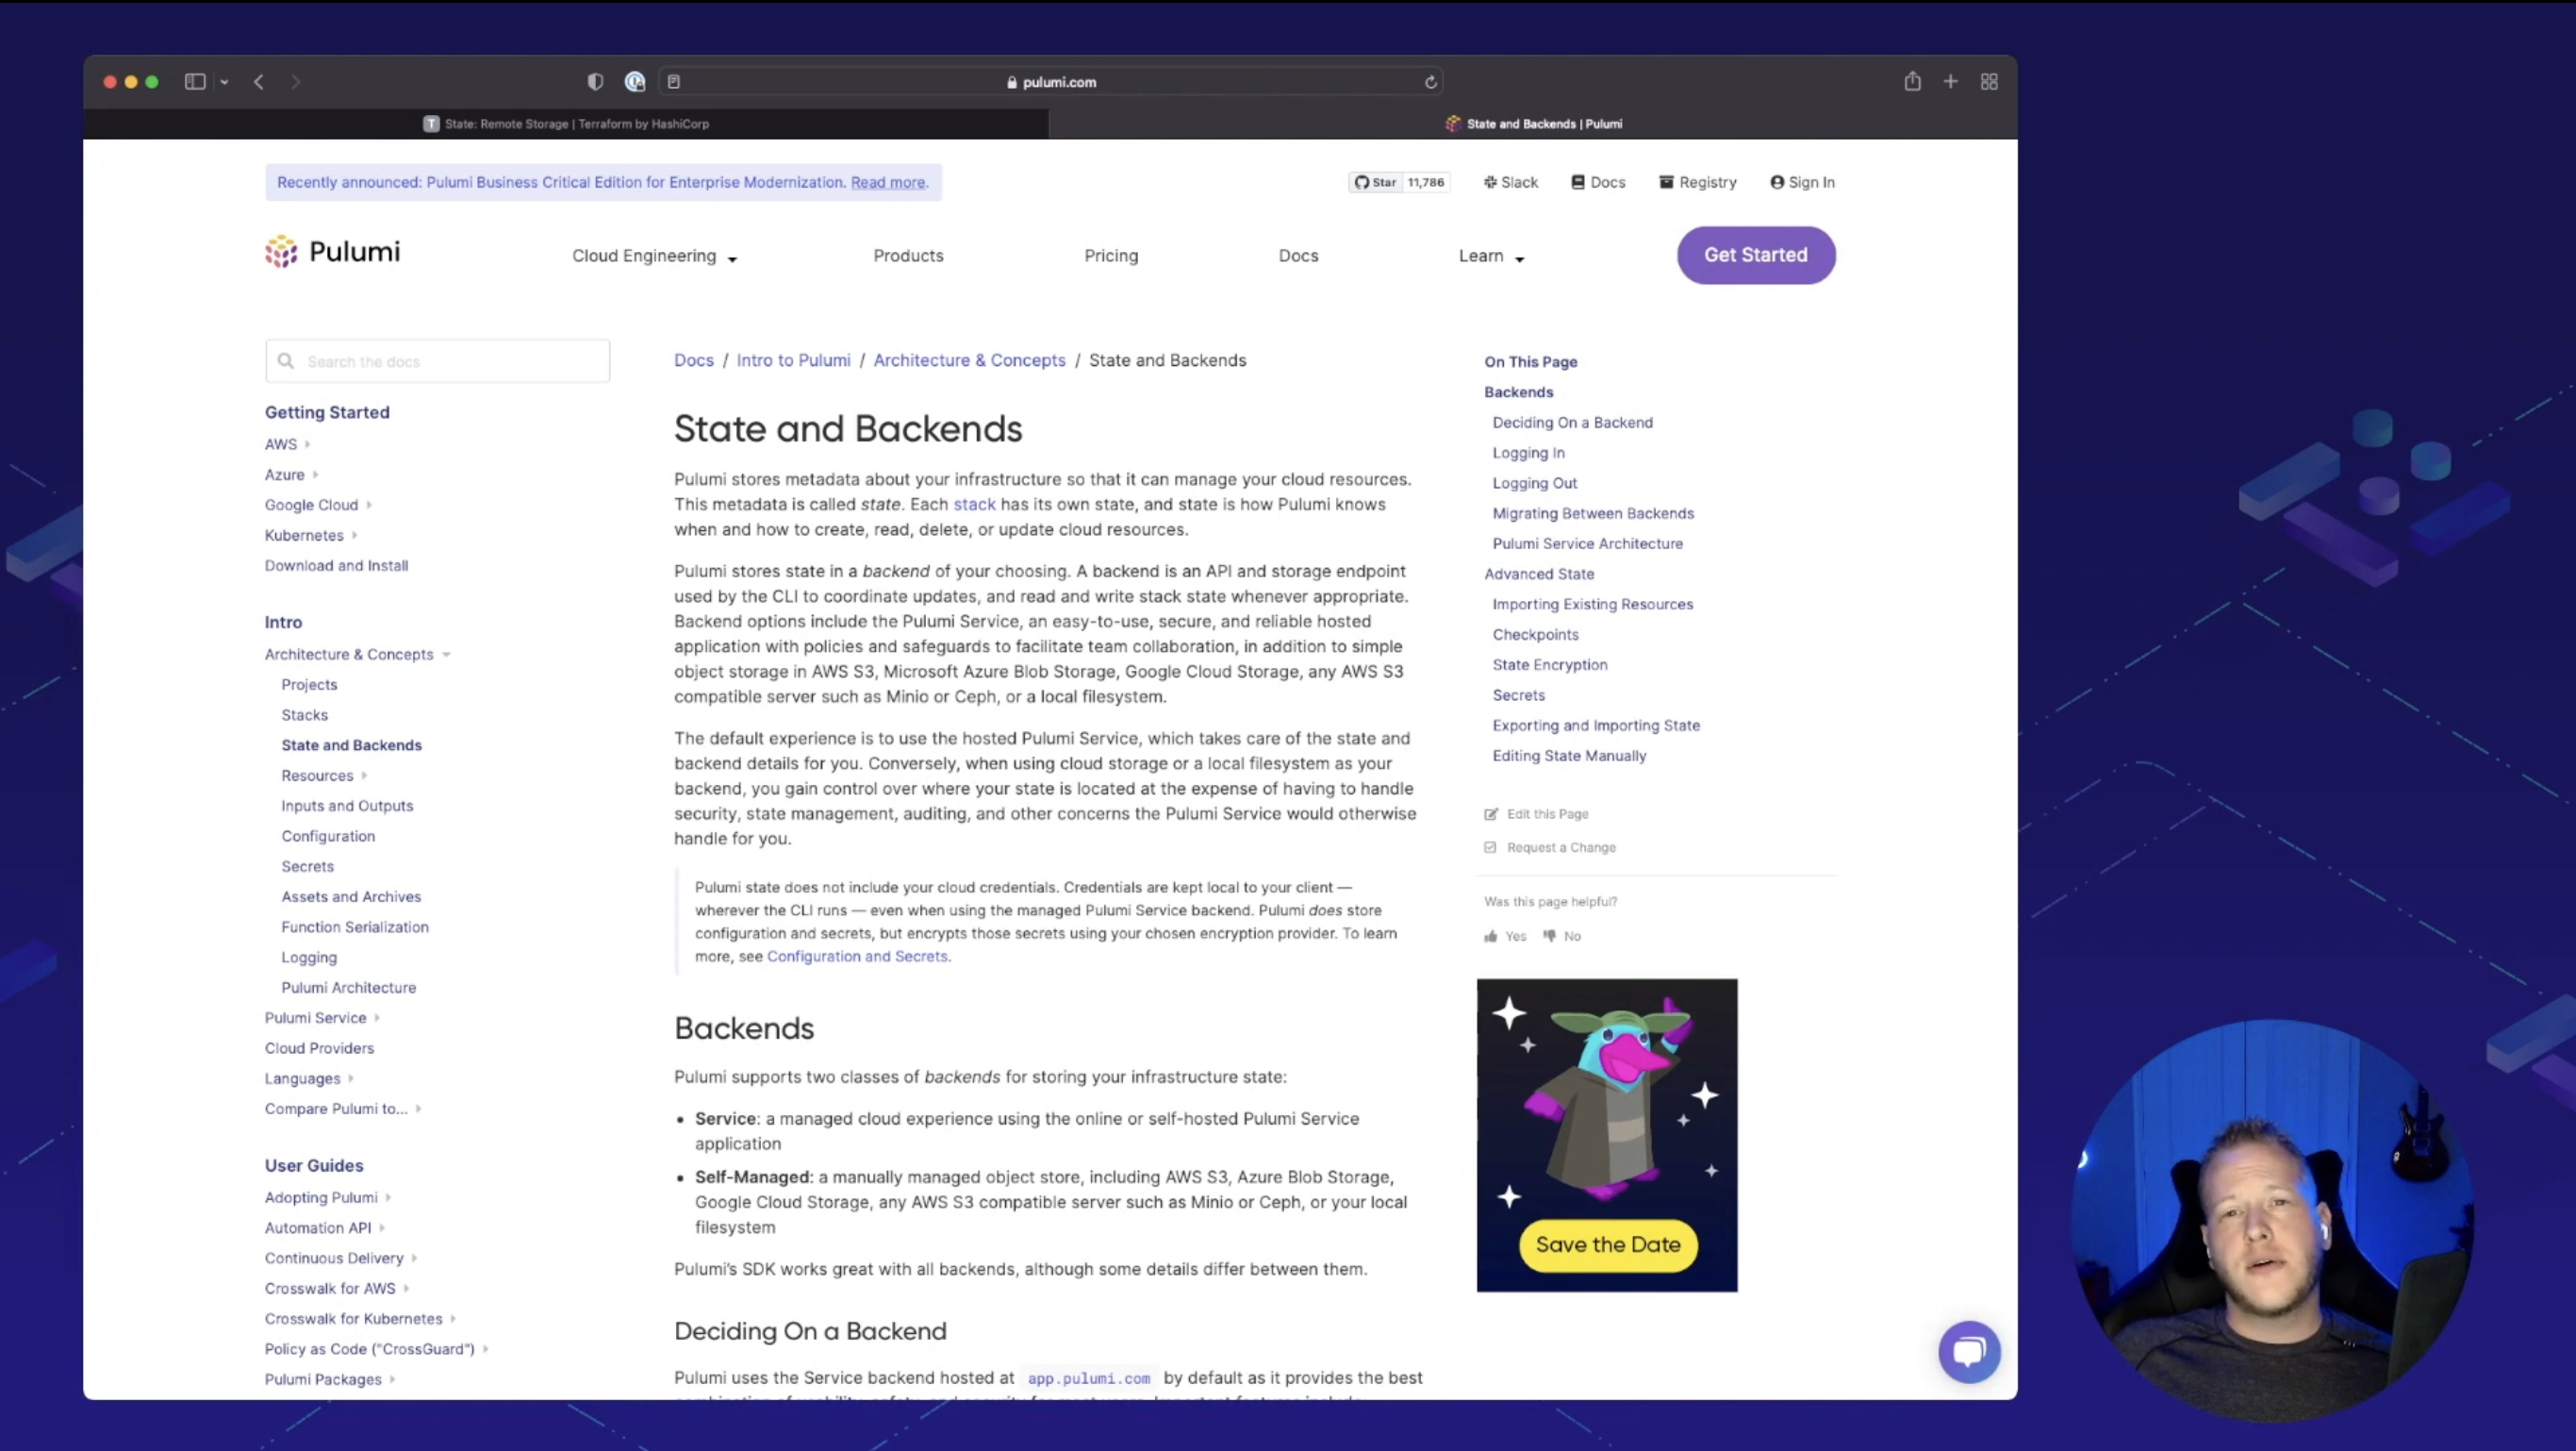Open a new tab with plus icon
The height and width of the screenshot is (1451, 2576).
click(x=1950, y=82)
